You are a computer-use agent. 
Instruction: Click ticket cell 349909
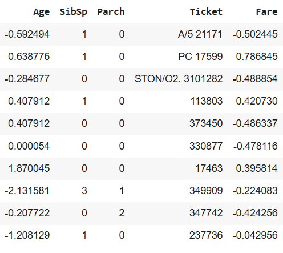tap(206, 191)
